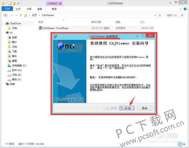Open the recent locations dropdown arrow
Screen dimensions: 189x148
coord(16,15)
